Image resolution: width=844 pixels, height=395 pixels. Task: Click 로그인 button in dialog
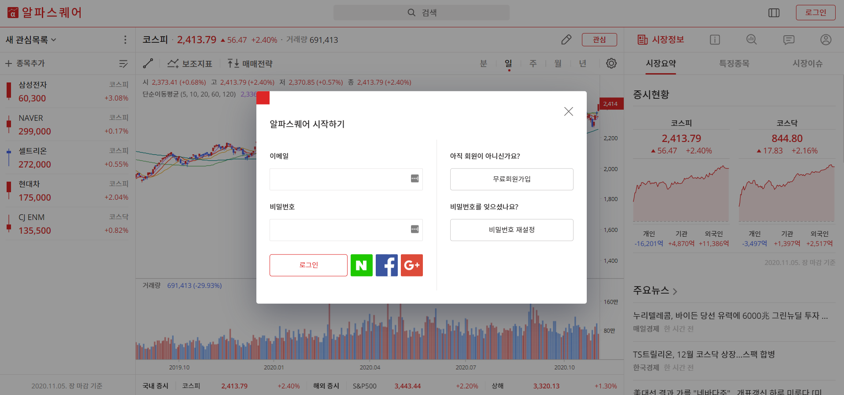click(308, 265)
